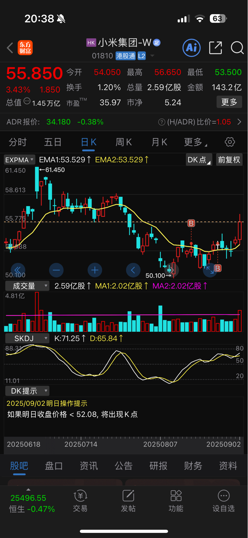Viewport: 248px width, 538px height.
Task: Tap the zoom in plus chart button
Action: 95,270
